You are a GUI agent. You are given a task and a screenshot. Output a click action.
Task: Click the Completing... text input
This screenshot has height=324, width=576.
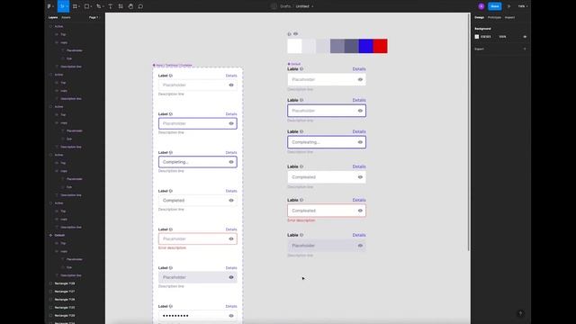198,162
